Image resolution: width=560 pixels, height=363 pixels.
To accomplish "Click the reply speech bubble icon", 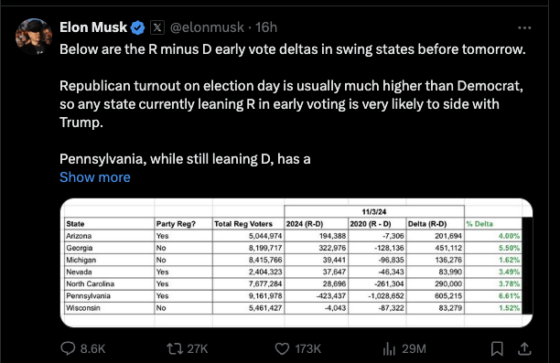I will [68, 348].
